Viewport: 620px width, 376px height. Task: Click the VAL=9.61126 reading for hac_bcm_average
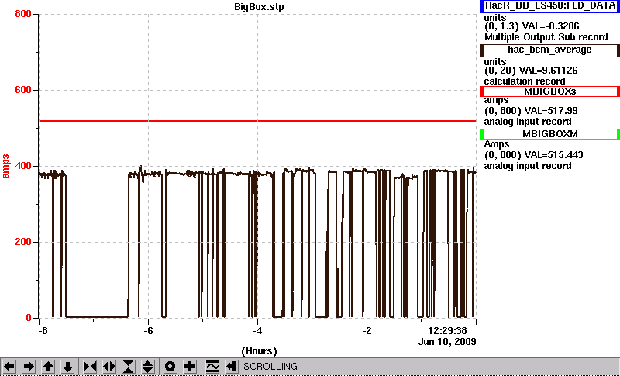(550, 71)
